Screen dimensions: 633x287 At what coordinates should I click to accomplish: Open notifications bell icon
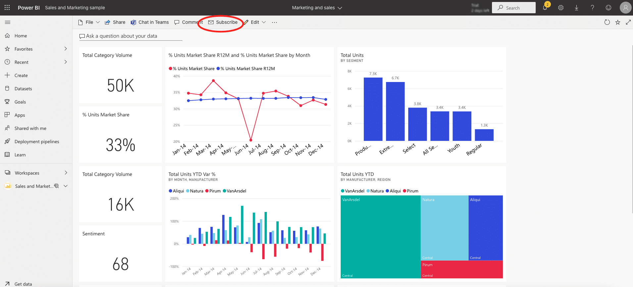(545, 8)
